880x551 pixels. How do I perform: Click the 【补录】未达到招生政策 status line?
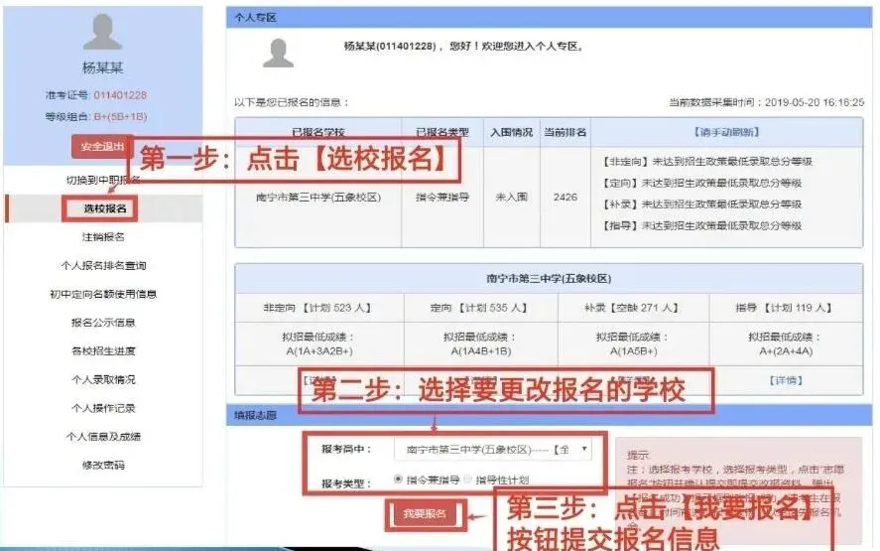tap(701, 205)
